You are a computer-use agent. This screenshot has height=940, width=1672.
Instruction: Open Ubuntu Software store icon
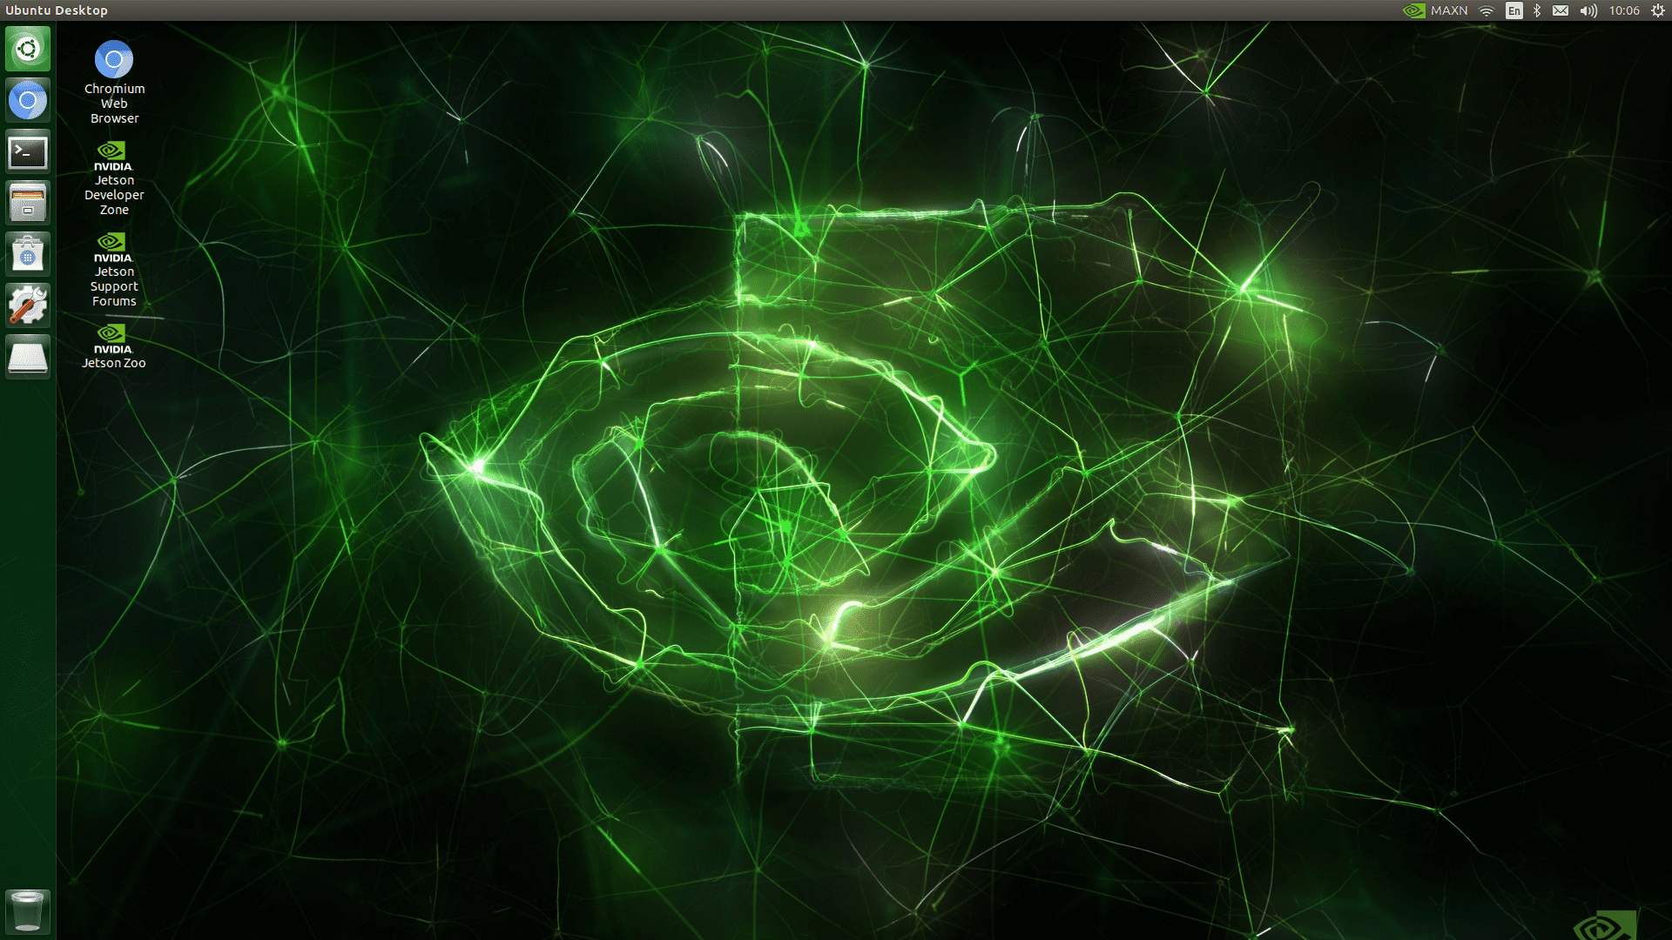(28, 254)
